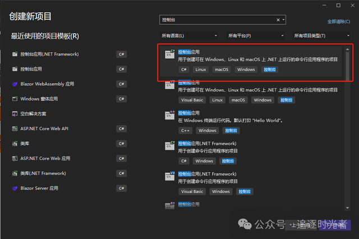359x239 pixels.
Task: Click icon of recent 类库 template
Action: click(15, 144)
